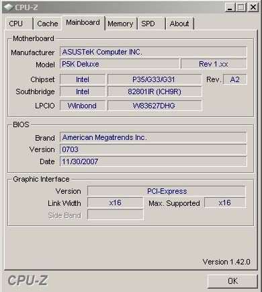Select the BIOS Date 11/30/2007 field
Viewport: 262px width, 292px height.
click(153, 161)
